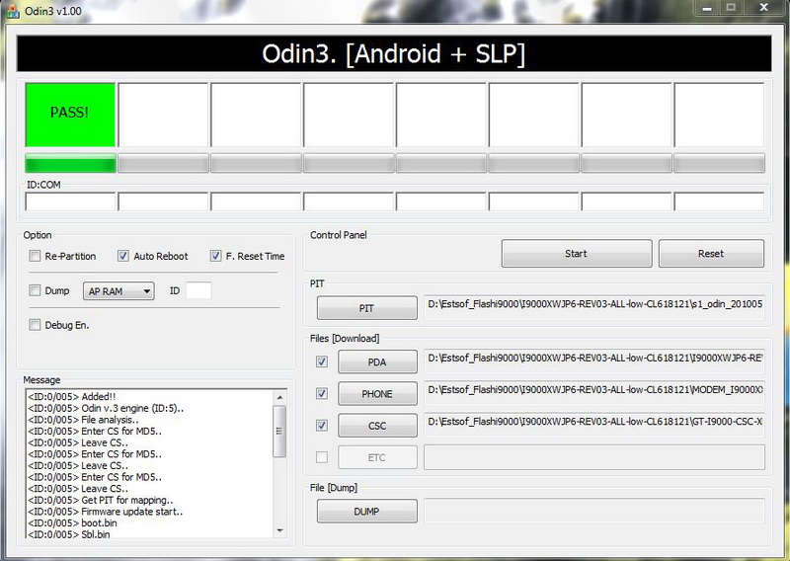This screenshot has width=790, height=561.
Task: Minimize the Odin3 window
Action: (706, 8)
